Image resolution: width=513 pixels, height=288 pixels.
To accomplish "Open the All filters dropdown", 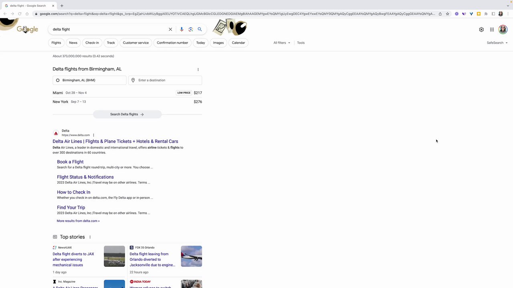I will 282,43.
